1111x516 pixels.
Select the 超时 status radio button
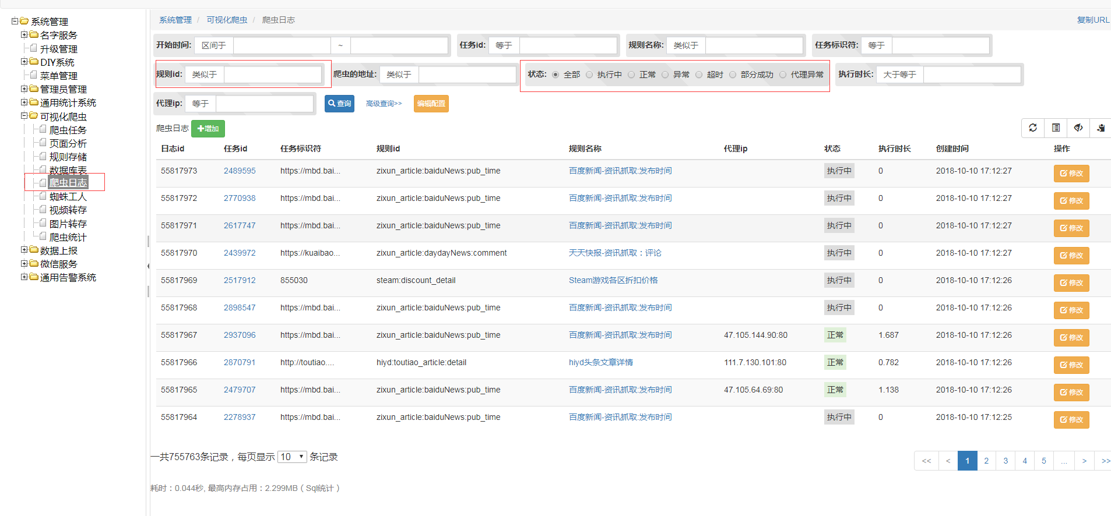tap(699, 75)
